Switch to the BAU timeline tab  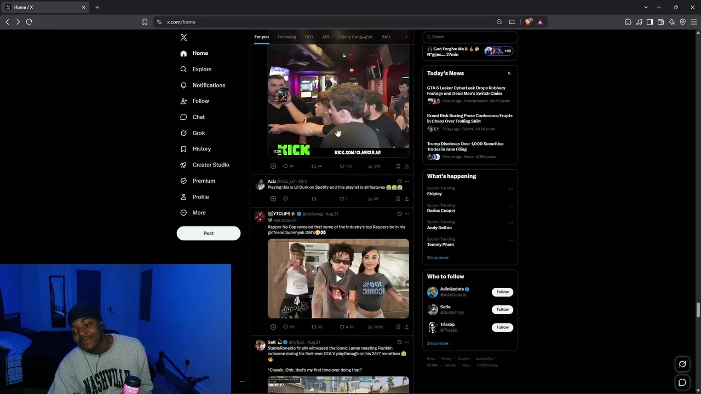point(386,37)
